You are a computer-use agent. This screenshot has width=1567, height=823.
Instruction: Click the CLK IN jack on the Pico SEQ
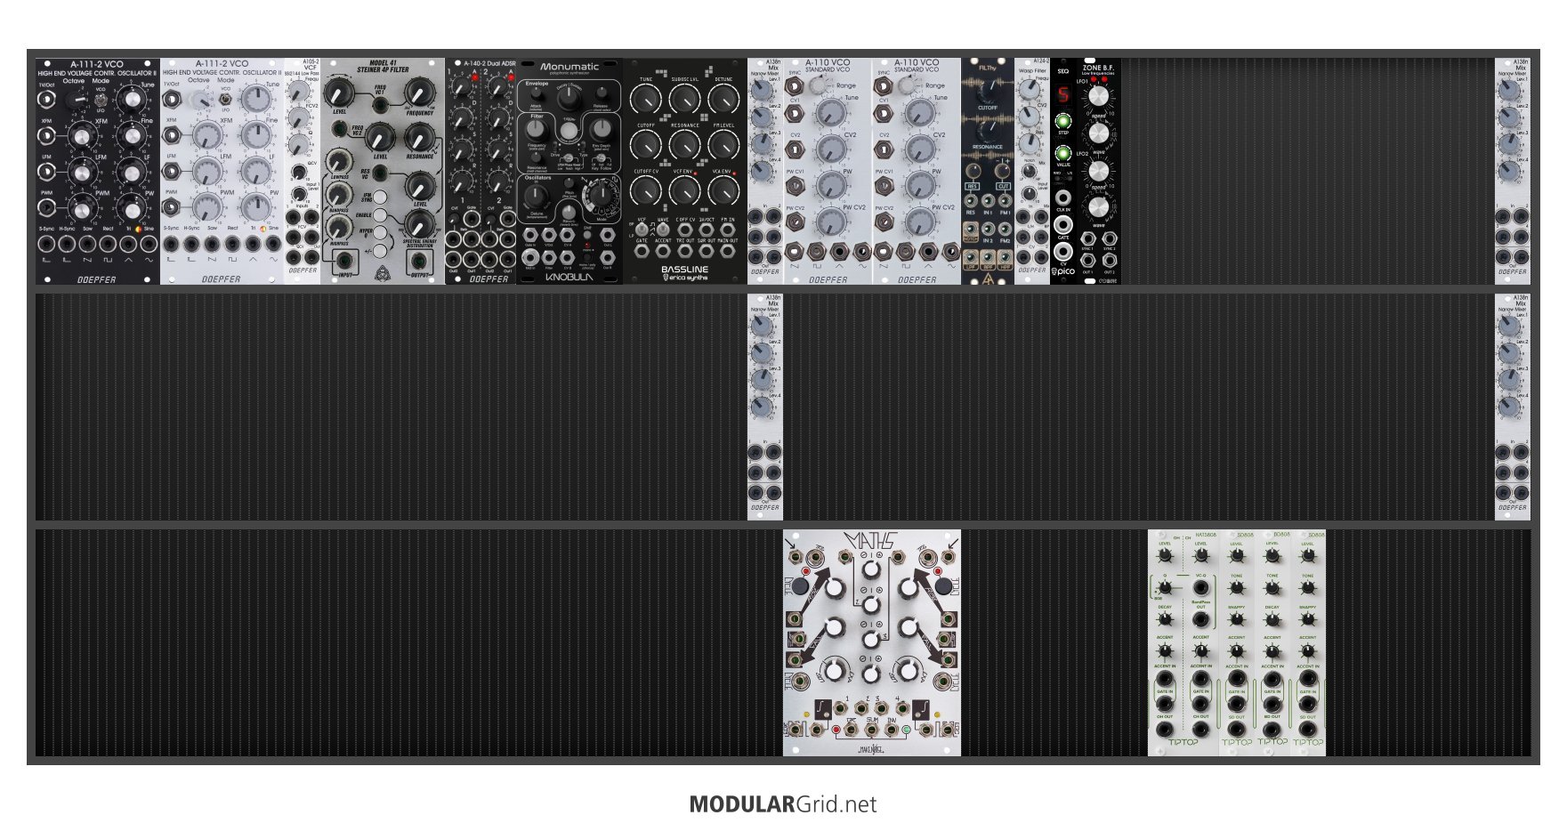(1062, 198)
